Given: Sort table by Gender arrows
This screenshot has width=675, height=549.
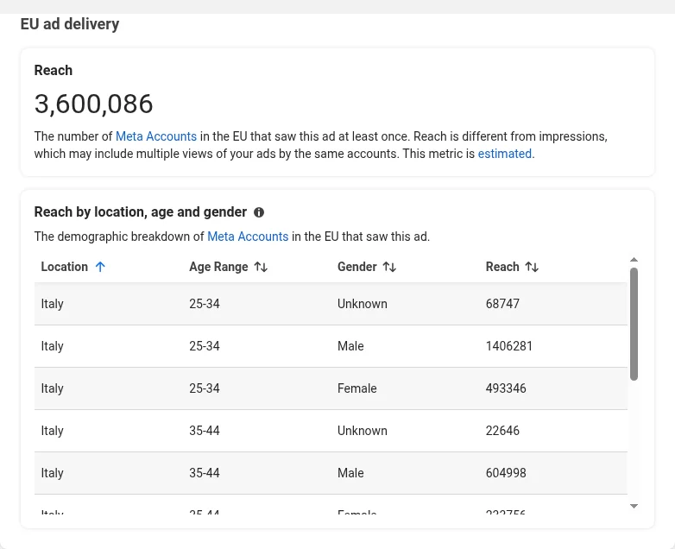Looking at the screenshot, I should (389, 267).
